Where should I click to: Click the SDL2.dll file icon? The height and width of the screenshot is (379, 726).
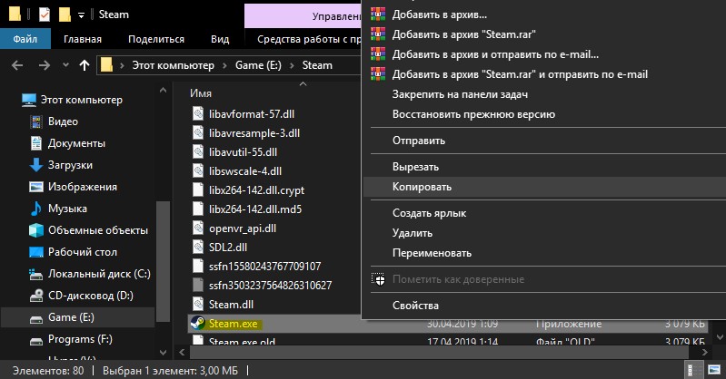[x=198, y=248]
